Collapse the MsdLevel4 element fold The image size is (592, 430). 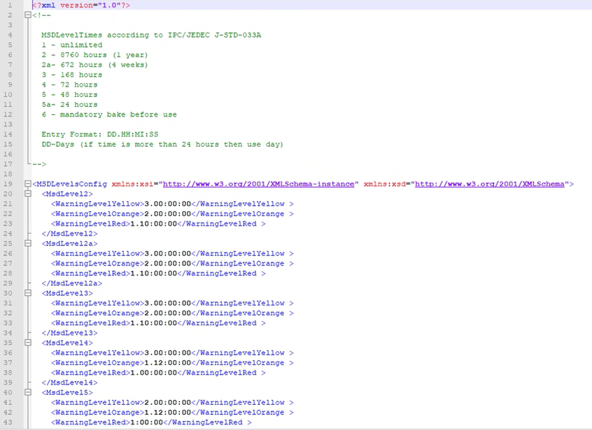(x=28, y=343)
